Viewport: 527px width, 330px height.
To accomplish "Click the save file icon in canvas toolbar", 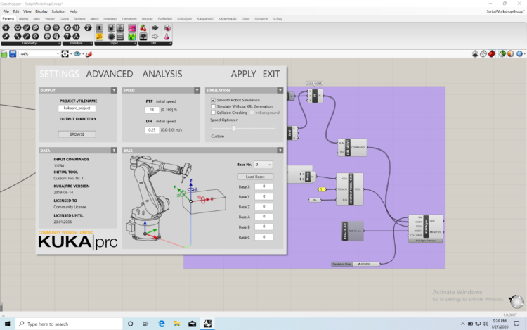I will [13, 53].
